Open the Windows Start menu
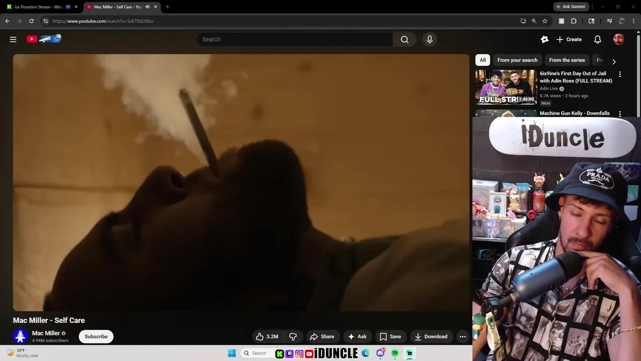Image resolution: width=641 pixels, height=361 pixels. [232, 353]
